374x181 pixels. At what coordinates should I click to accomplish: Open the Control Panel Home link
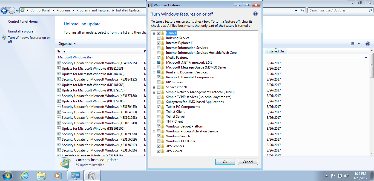[23, 22]
